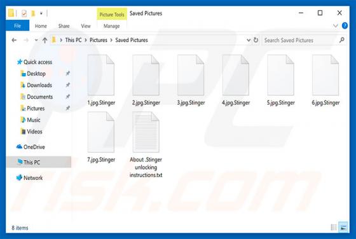This screenshot has height=239, width=356.
Task: Switch to the Share ribbon tab
Action: (64, 26)
